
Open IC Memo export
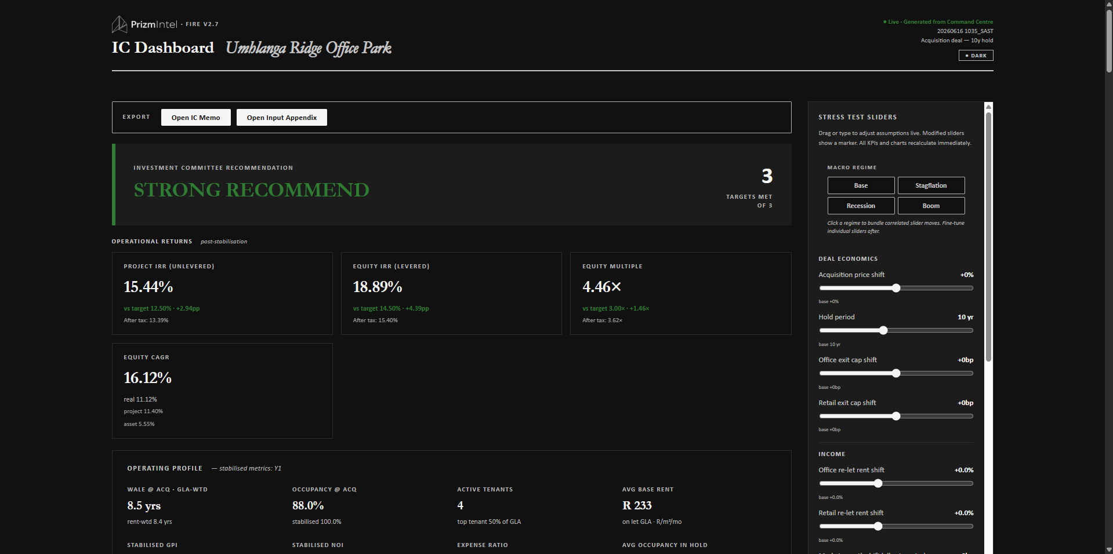(196, 118)
